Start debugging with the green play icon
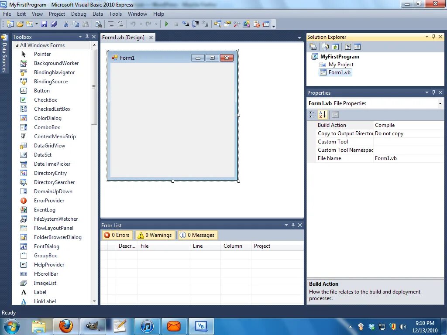This screenshot has height=335, width=447. (166, 24)
